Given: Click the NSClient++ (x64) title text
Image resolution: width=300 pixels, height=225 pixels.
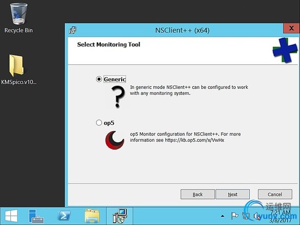Looking at the screenshot, I should click(x=182, y=30).
